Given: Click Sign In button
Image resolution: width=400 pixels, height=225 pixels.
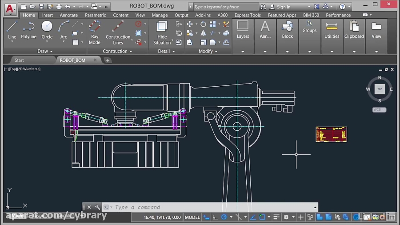Looking at the screenshot, I should pyautogui.click(x=283, y=7).
